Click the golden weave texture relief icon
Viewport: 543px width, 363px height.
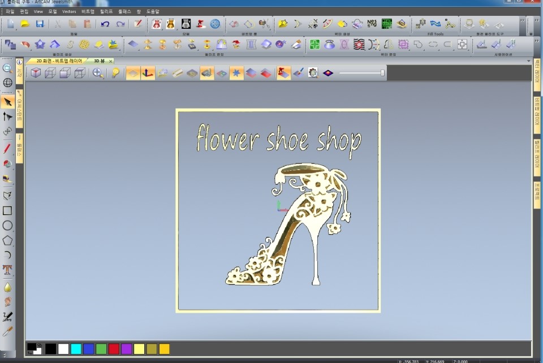84,44
